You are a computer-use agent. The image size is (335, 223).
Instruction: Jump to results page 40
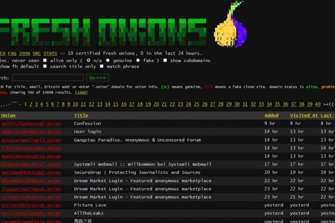click(x=317, y=104)
